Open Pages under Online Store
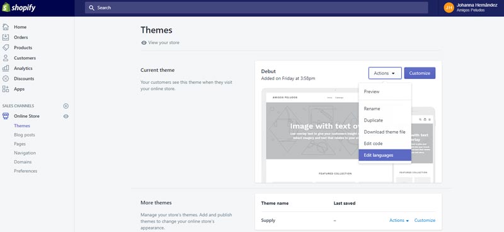This screenshot has height=232, width=504. pyautogui.click(x=20, y=144)
